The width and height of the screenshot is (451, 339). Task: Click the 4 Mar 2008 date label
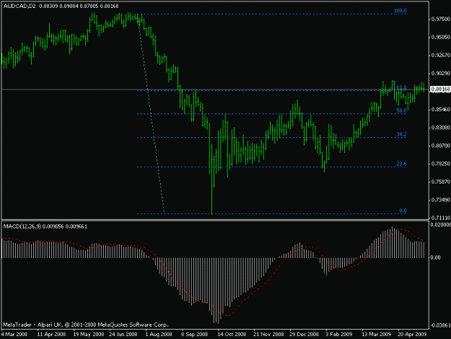pyautogui.click(x=14, y=335)
